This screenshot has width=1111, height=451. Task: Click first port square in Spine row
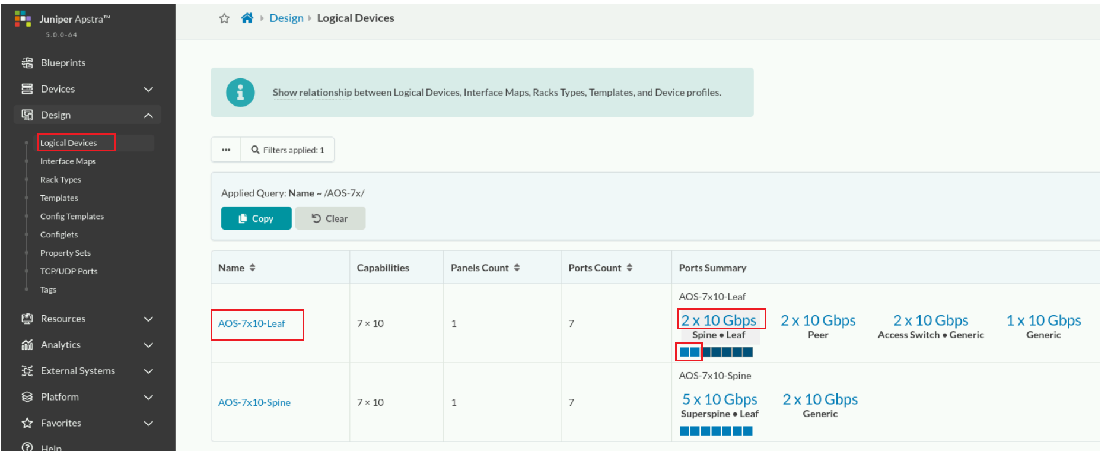click(685, 431)
